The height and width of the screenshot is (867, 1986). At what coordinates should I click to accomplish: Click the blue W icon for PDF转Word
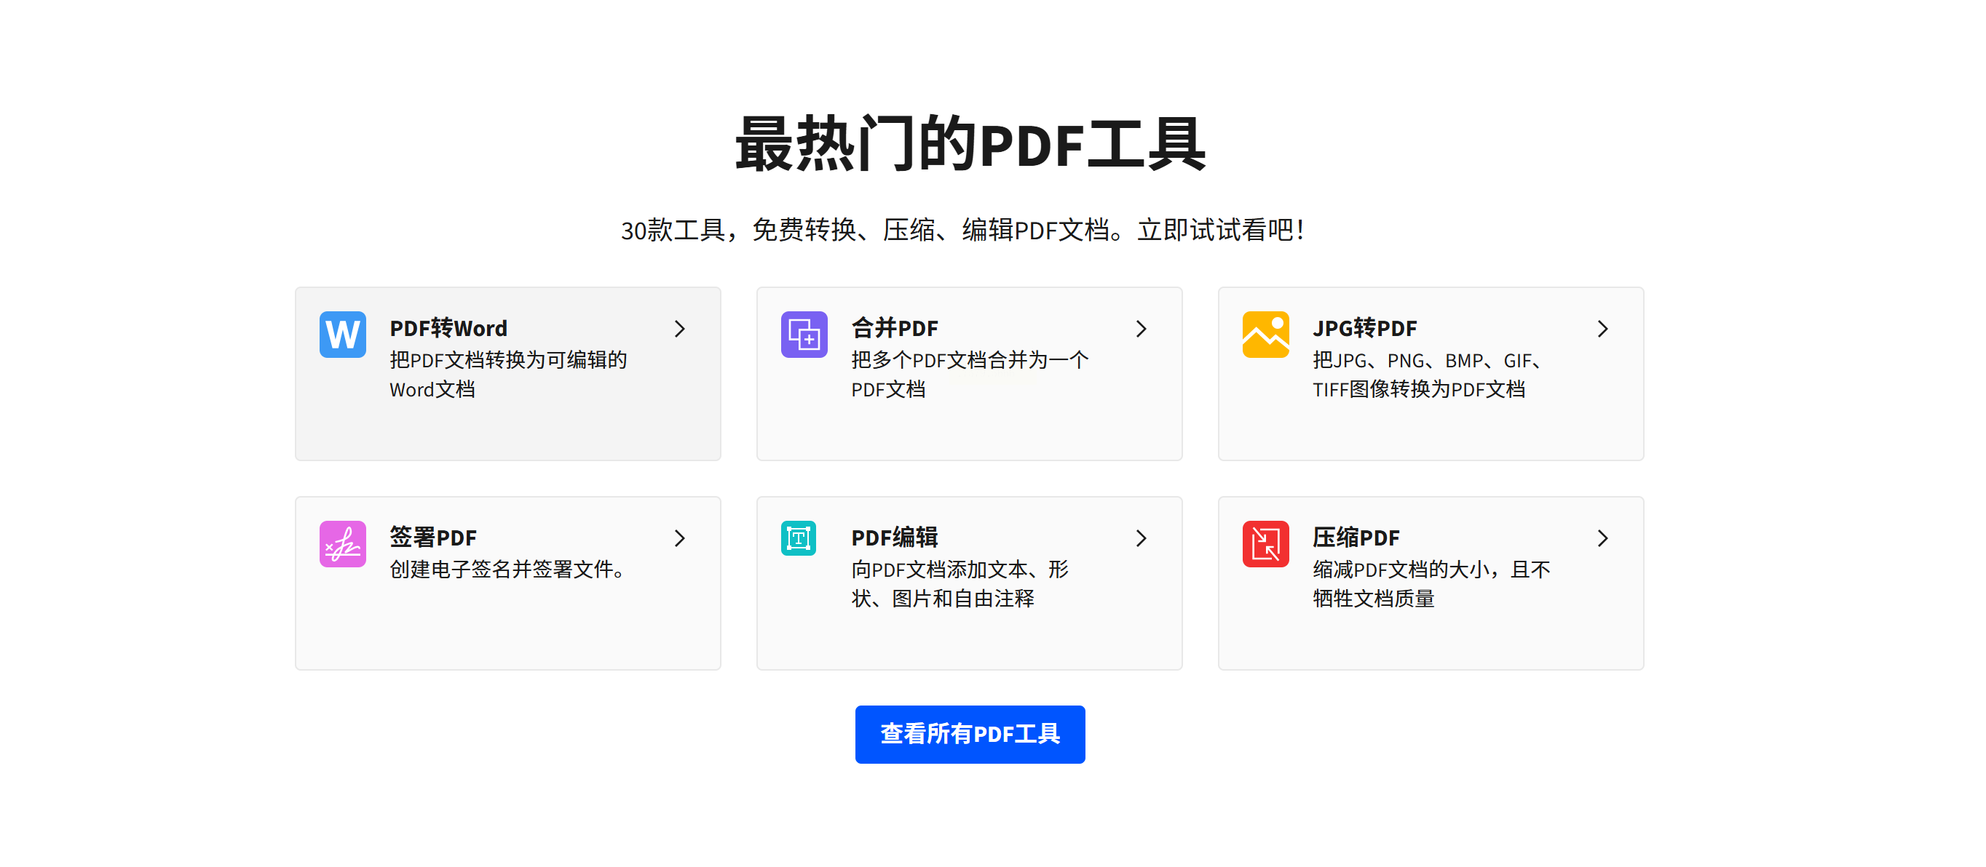[342, 334]
